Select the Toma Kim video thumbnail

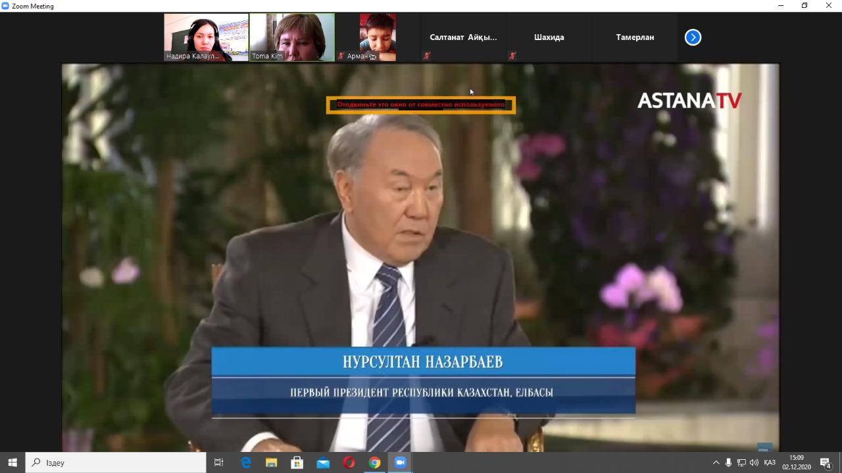292,37
